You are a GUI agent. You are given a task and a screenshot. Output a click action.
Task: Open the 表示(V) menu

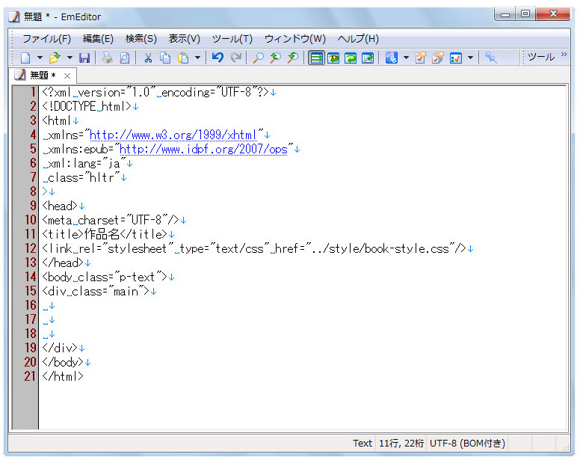184,38
